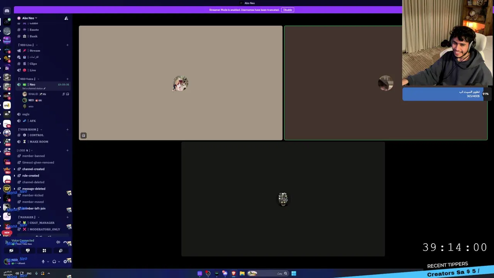494x278 pixels.
Task: Add a channel to NEO Live category
Action: [x=68, y=45]
